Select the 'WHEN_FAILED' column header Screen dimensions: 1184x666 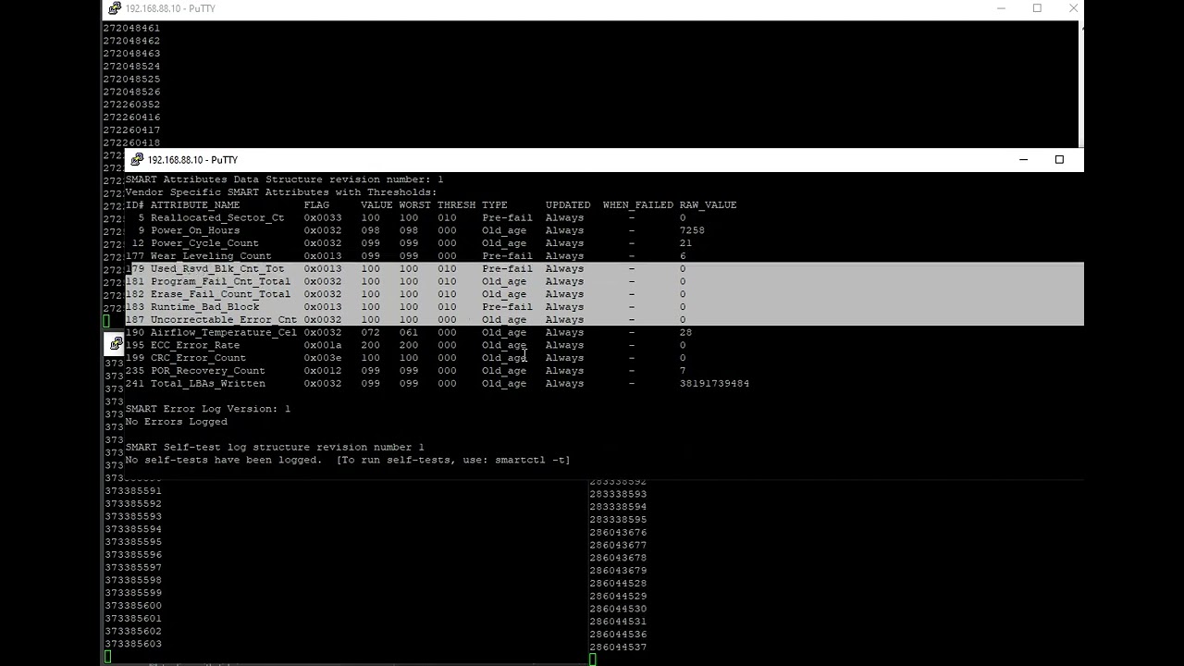pos(638,205)
